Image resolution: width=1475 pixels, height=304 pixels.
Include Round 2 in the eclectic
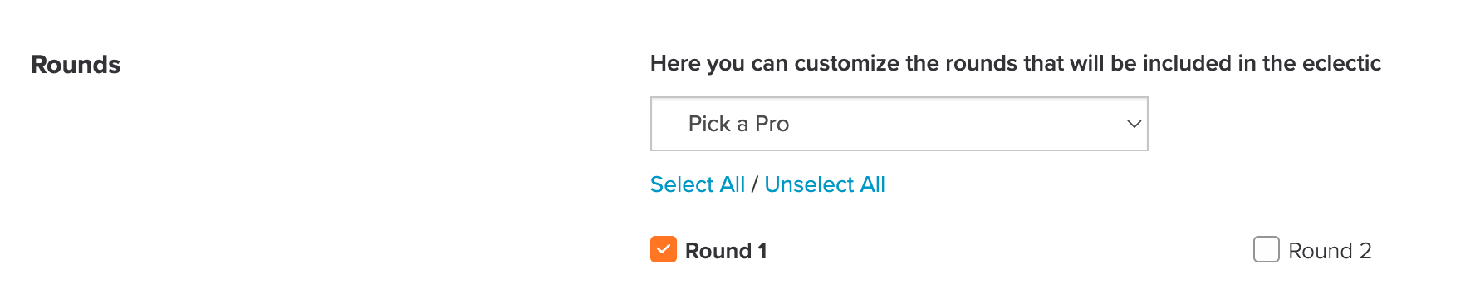click(1267, 249)
